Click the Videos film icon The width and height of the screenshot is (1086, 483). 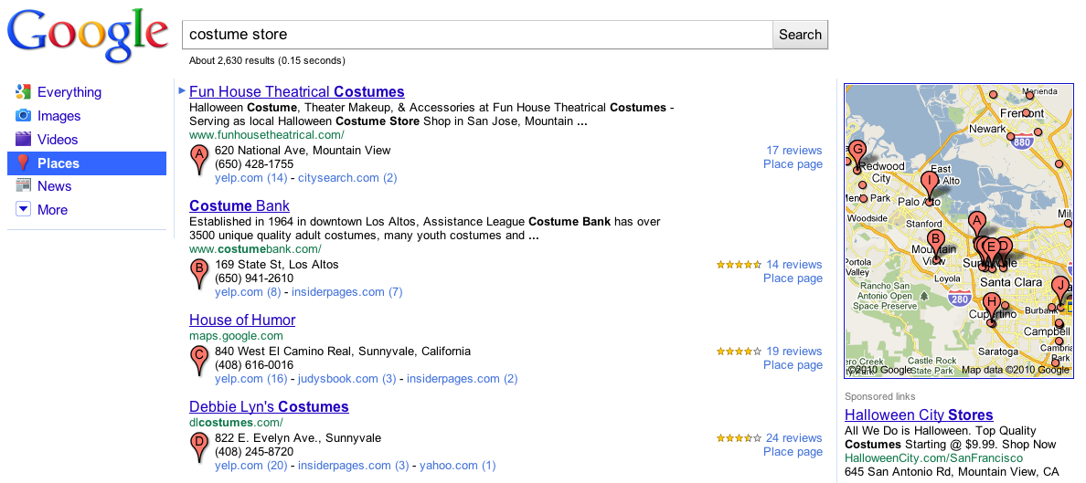(x=23, y=139)
